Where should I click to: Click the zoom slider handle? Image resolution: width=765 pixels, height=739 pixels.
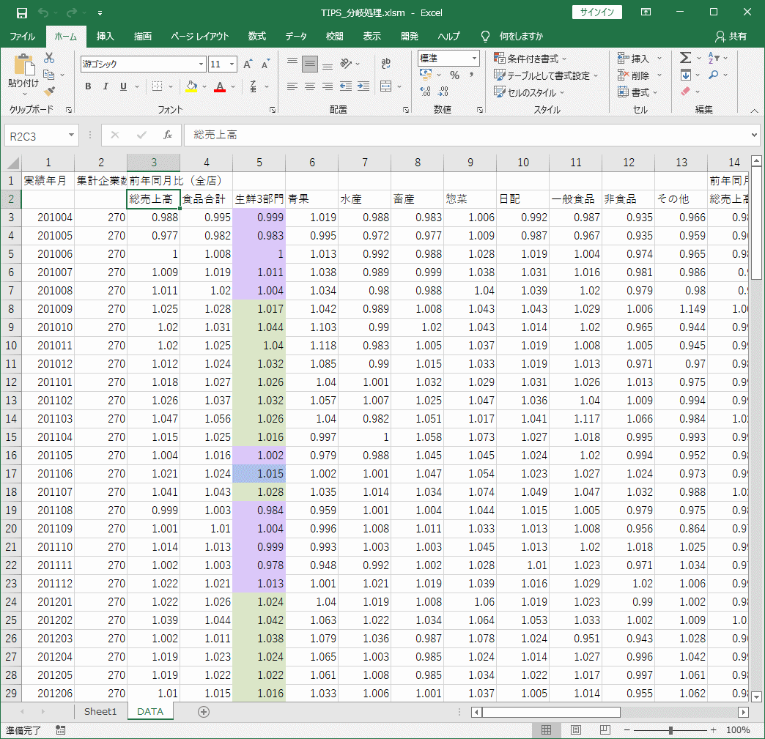670,730
